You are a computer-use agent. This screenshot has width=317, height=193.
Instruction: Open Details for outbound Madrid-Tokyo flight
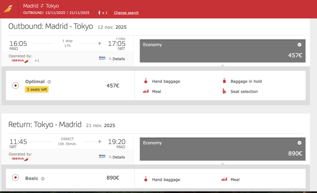click(117, 59)
